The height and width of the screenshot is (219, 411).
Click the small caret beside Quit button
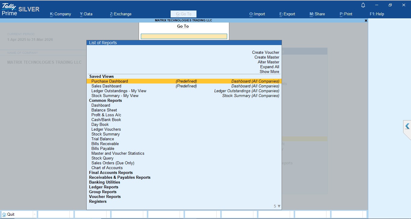(35, 214)
